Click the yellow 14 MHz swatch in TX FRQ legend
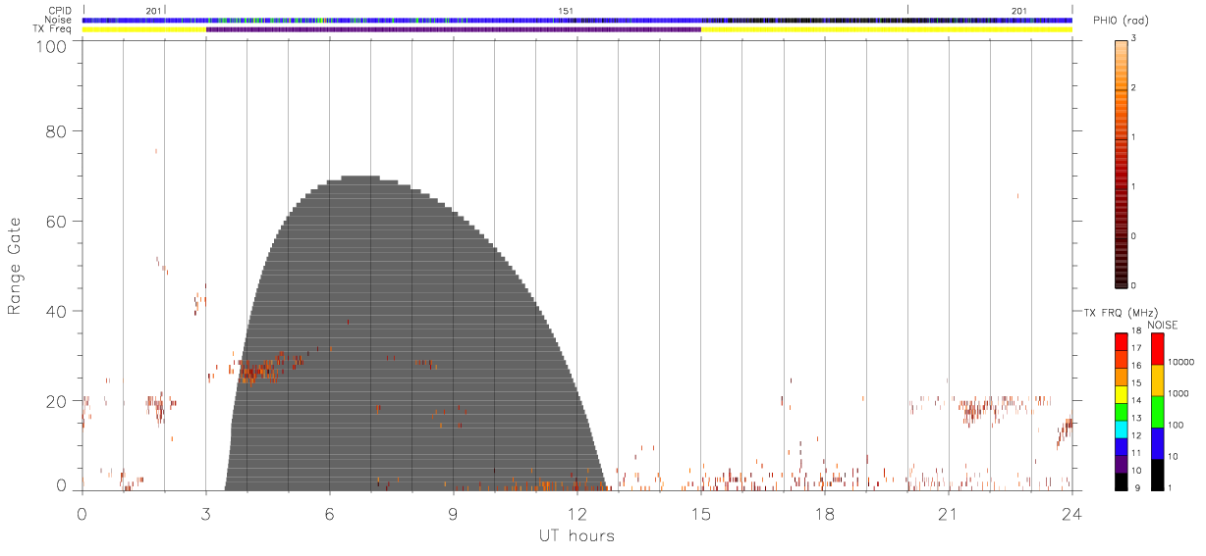 (1121, 393)
